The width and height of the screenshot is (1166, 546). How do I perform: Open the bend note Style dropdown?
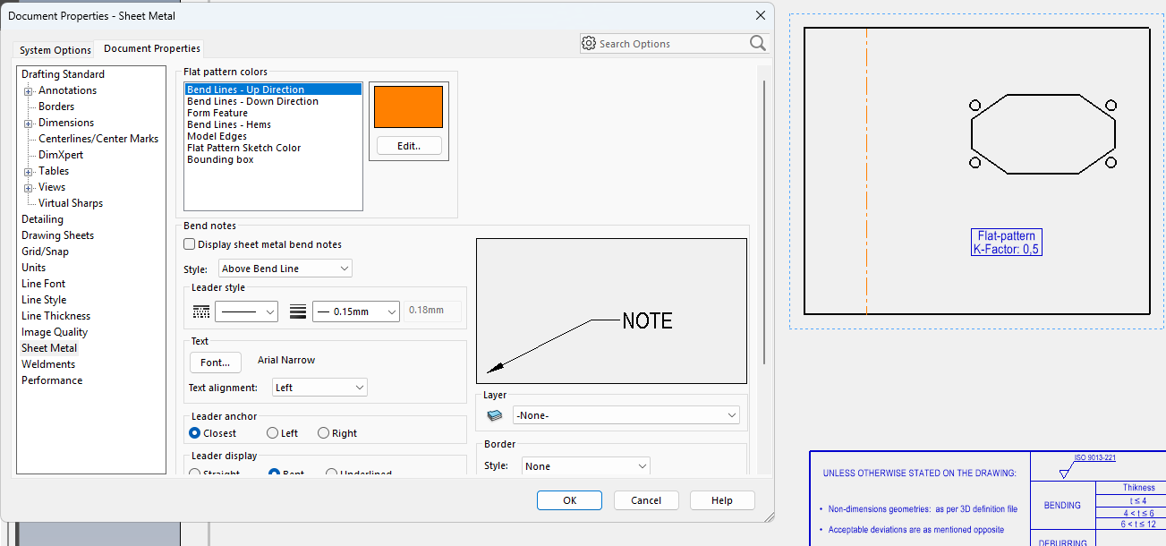(285, 269)
